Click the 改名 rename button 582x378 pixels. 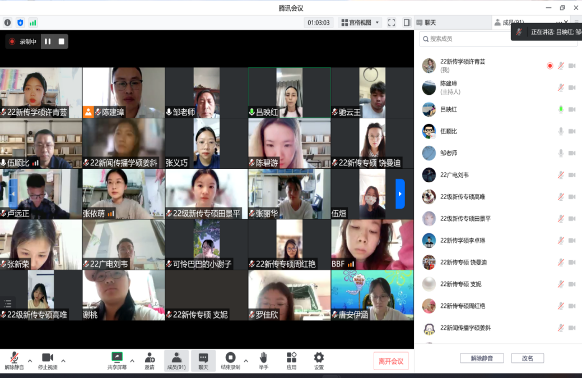tap(527, 358)
